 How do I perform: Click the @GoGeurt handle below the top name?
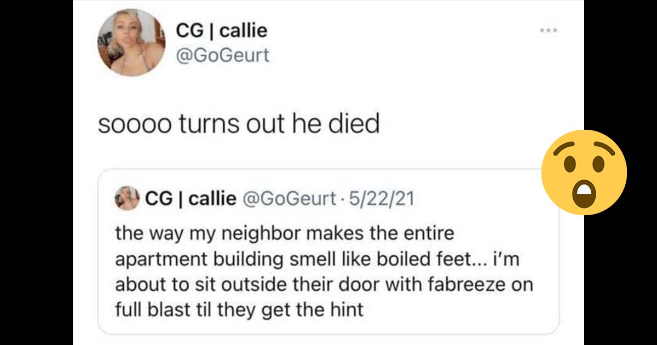(222, 55)
